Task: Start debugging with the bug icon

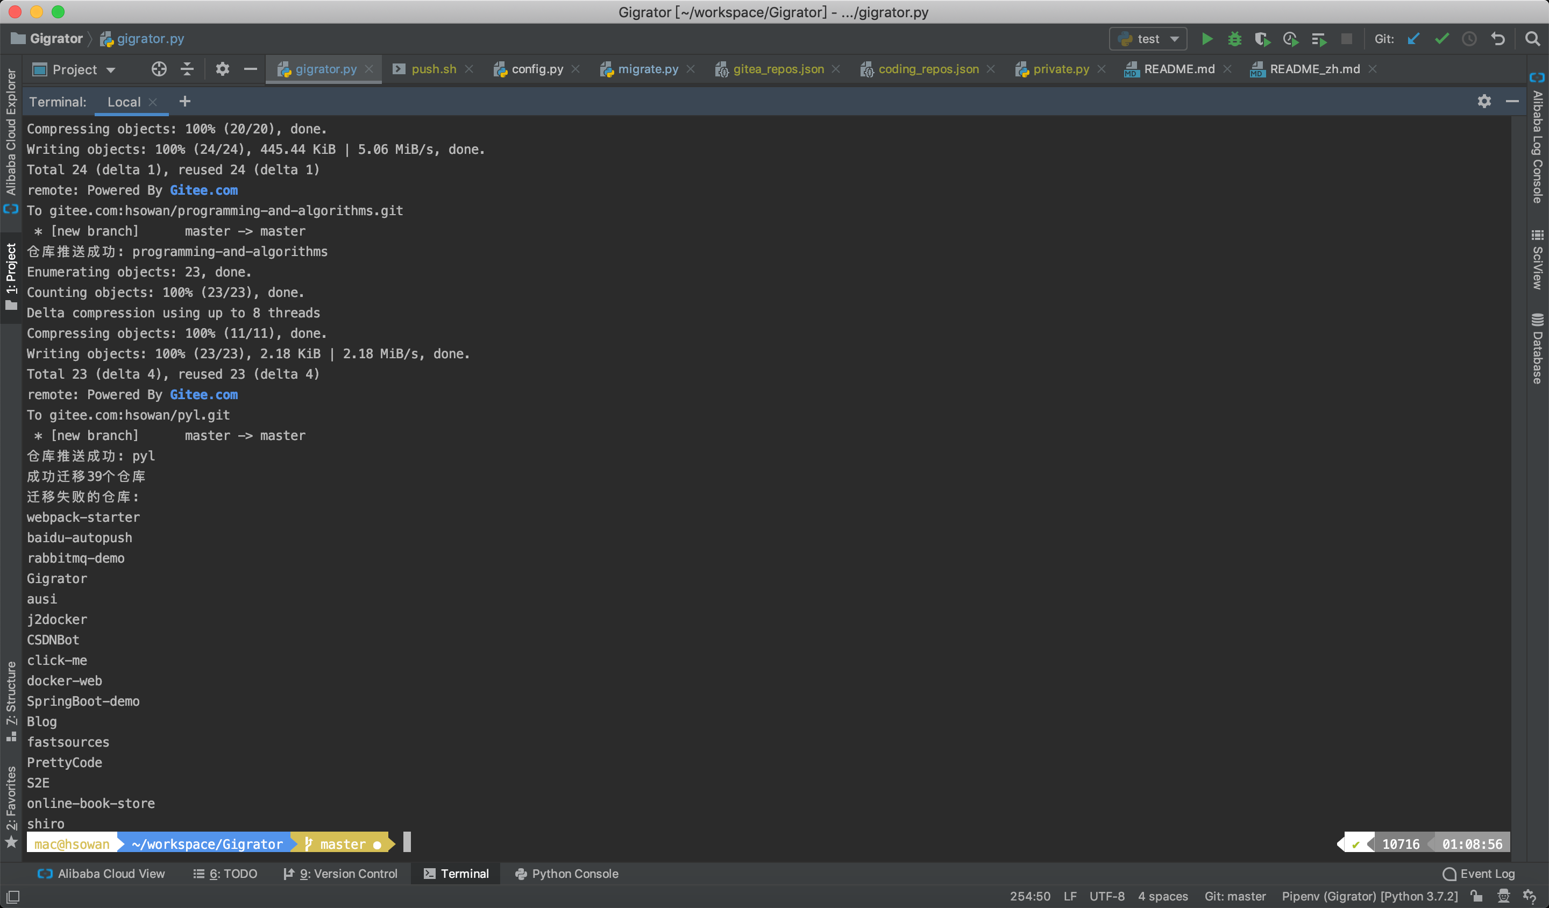Action: point(1234,39)
